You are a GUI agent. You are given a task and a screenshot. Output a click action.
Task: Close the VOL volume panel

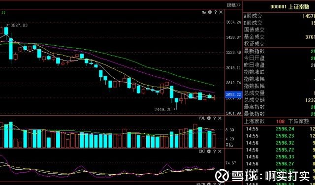coord(220,118)
